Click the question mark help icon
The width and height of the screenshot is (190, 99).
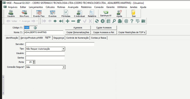[132, 21]
